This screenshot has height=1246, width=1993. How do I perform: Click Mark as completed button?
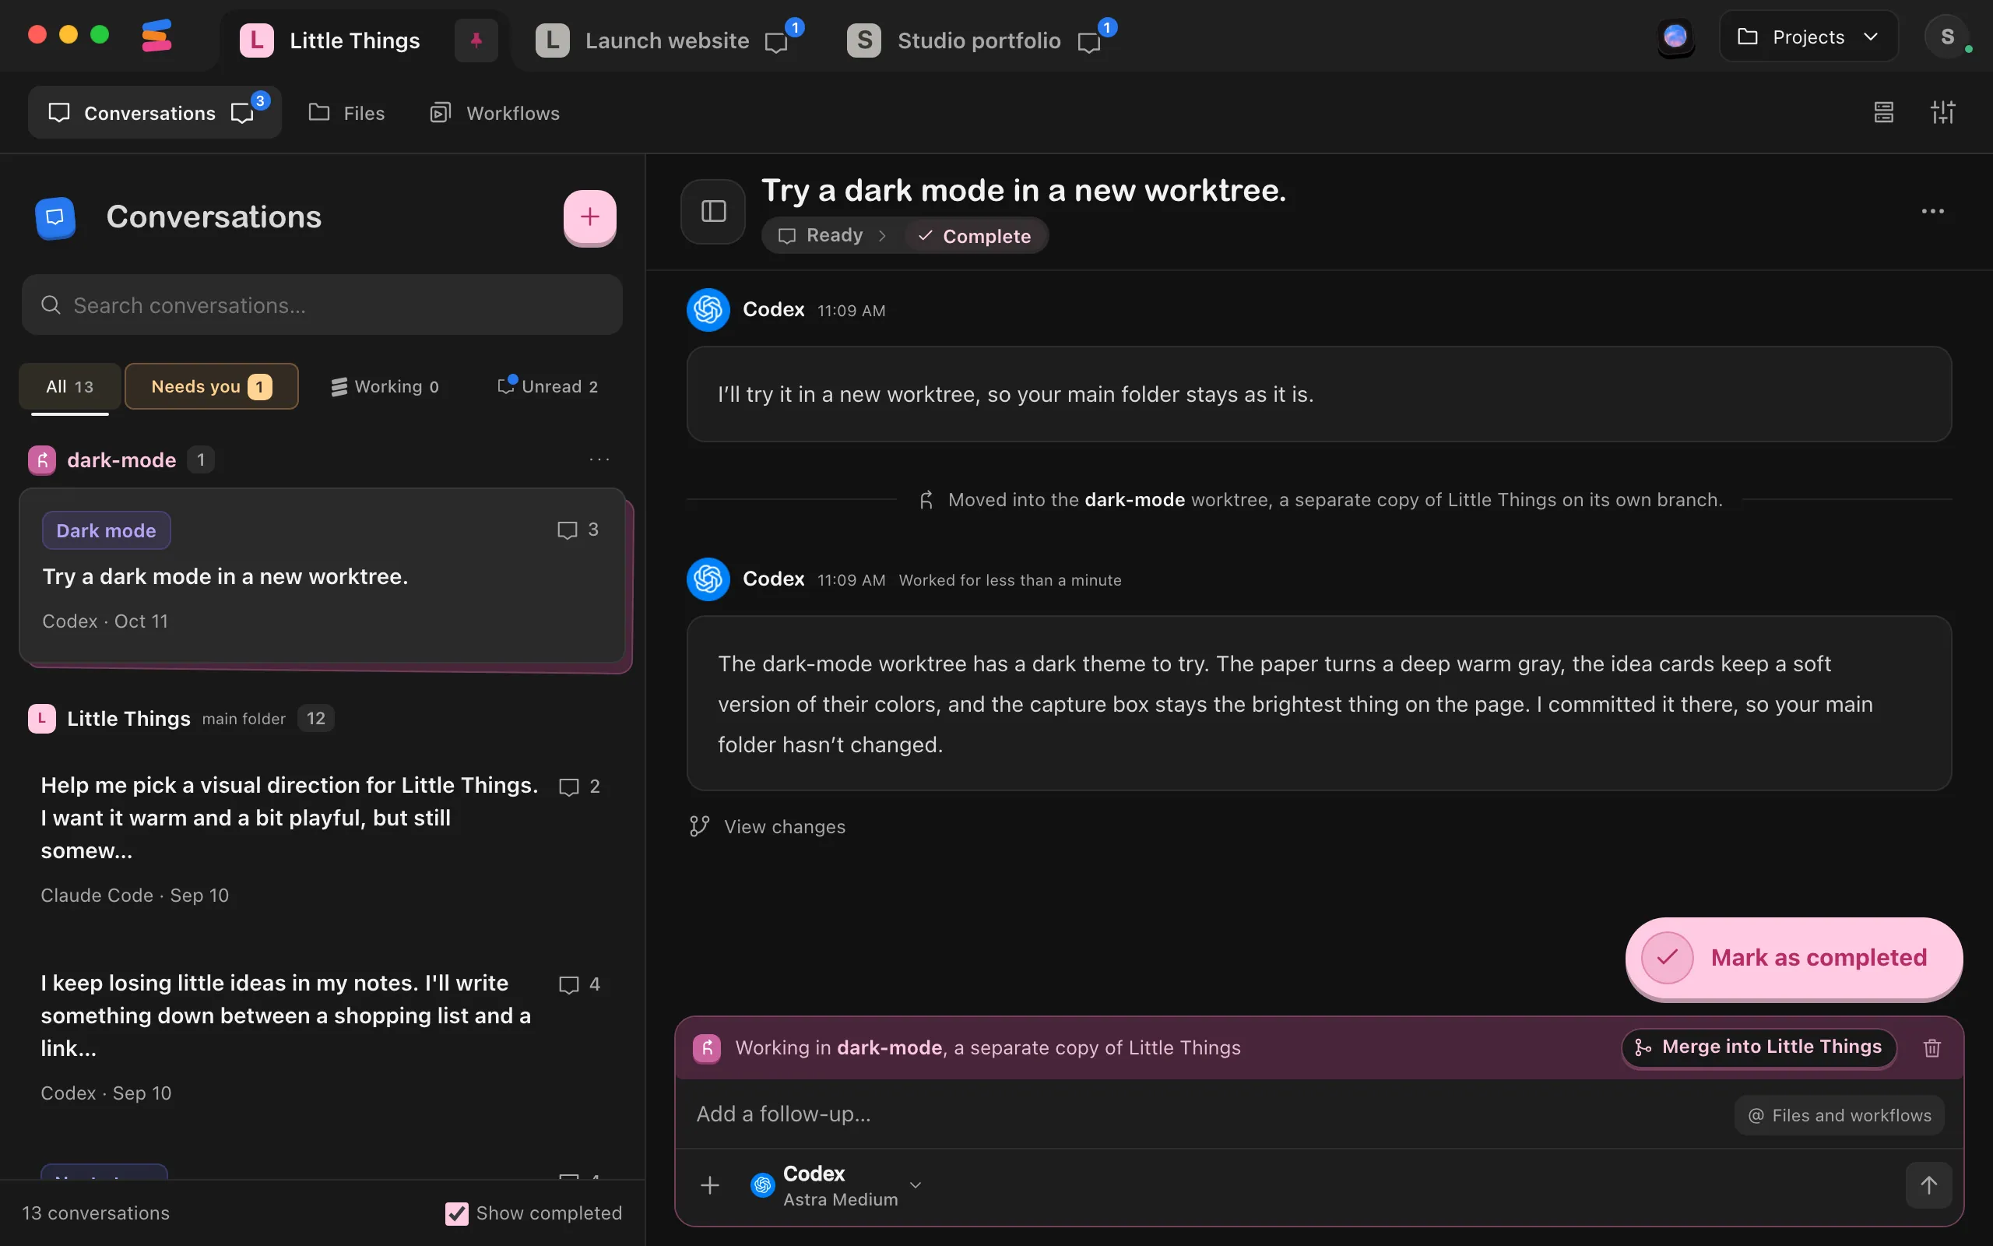[x=1794, y=958]
